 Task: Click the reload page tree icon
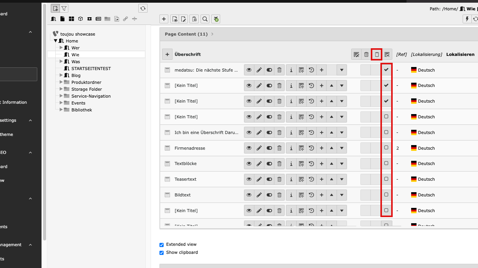143,8
